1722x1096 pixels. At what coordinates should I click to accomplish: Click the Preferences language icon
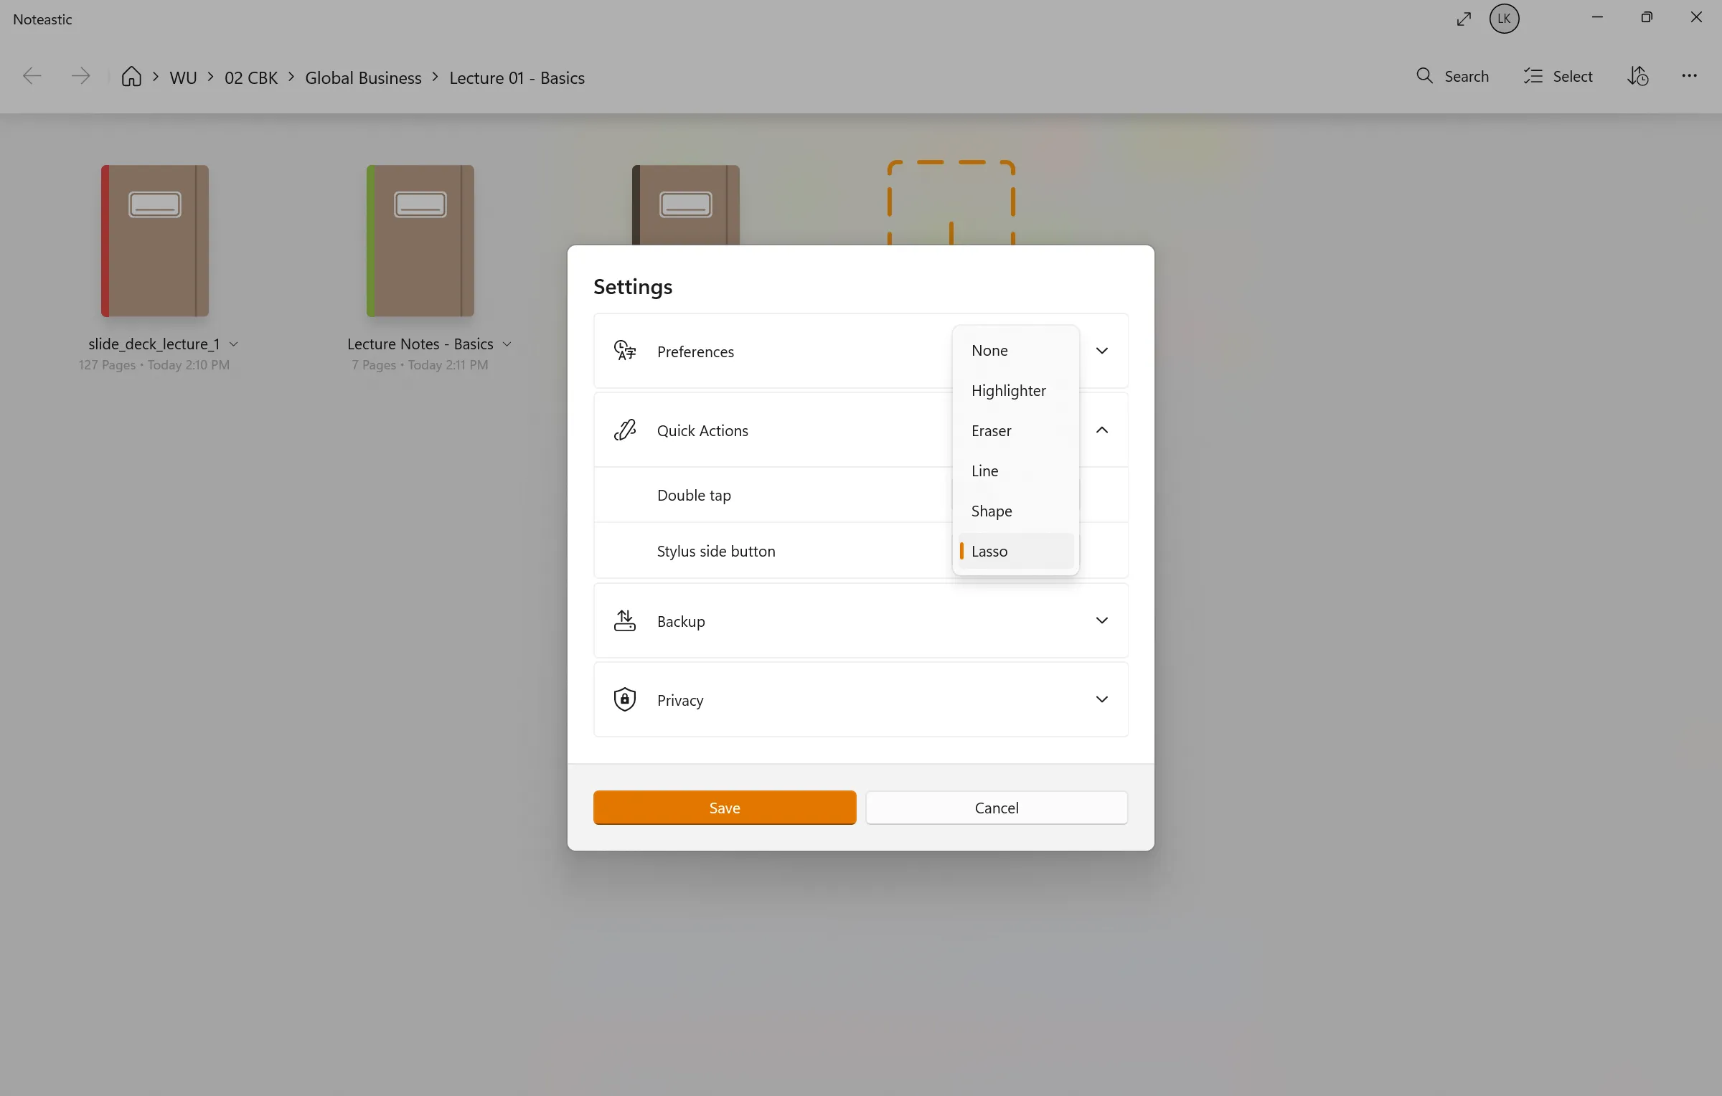pyautogui.click(x=625, y=351)
